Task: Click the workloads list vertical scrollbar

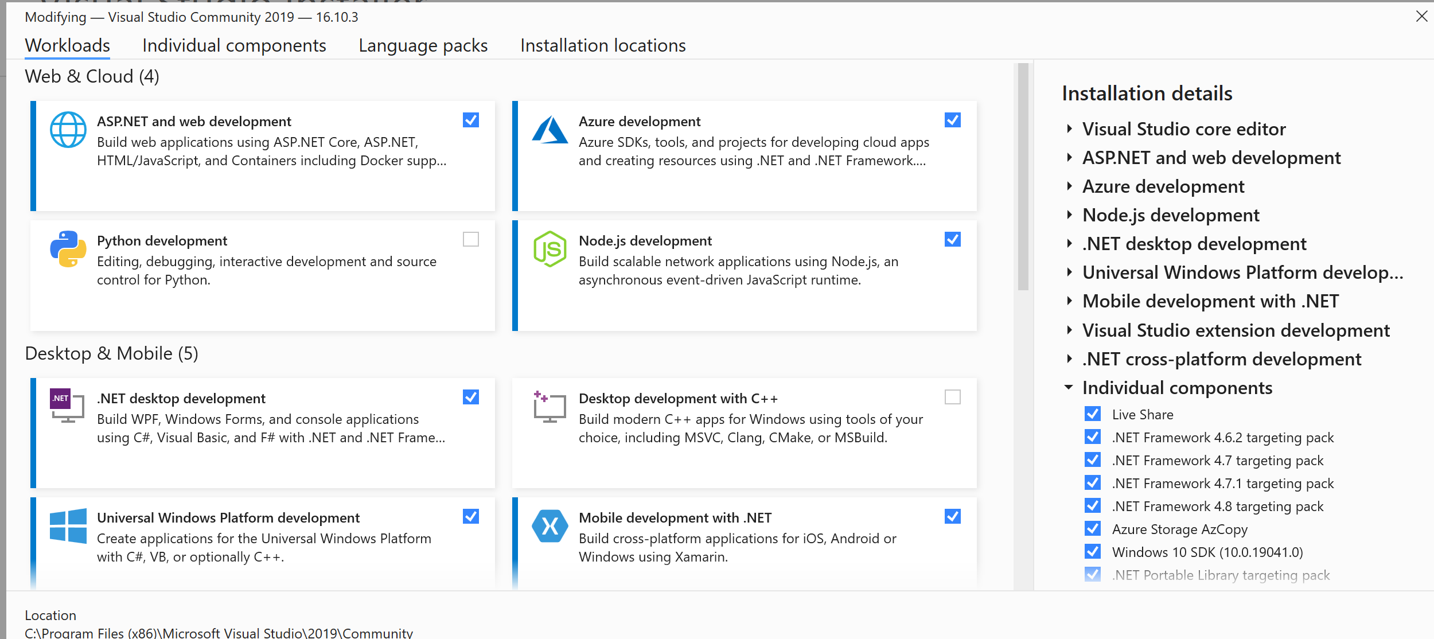Action: pos(1023,178)
